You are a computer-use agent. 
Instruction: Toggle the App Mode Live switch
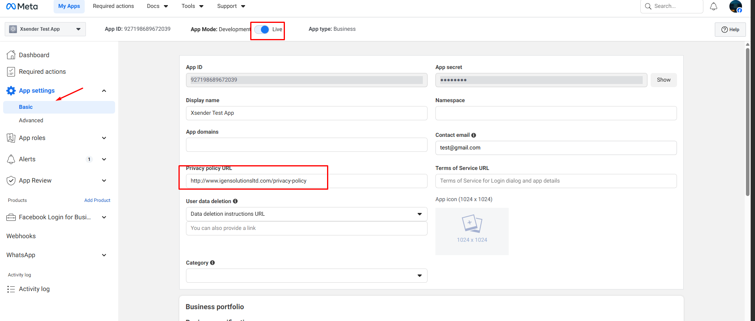tap(262, 30)
